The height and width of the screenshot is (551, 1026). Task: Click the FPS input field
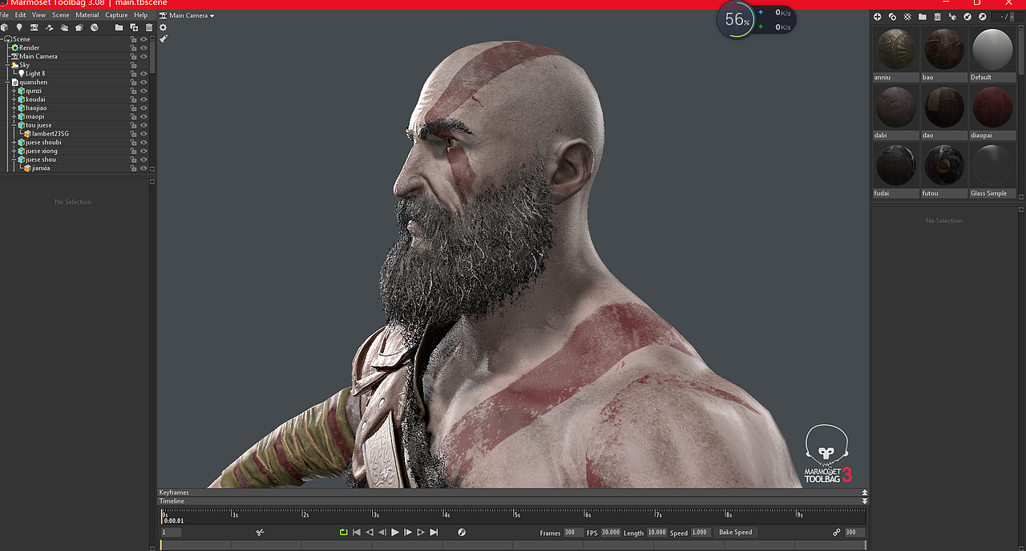(611, 533)
